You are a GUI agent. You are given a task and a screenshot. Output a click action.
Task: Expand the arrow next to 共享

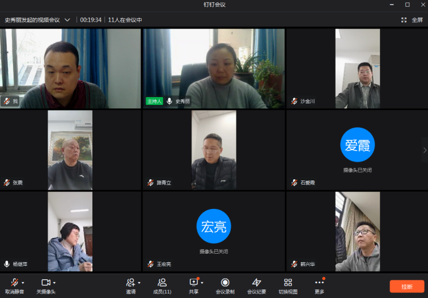(202, 283)
